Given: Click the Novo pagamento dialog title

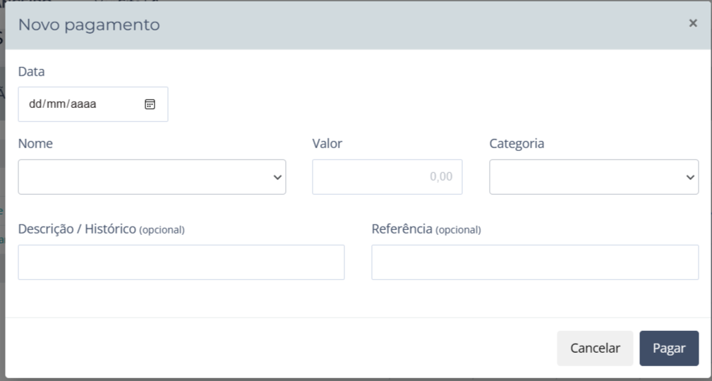Looking at the screenshot, I should click(x=89, y=25).
